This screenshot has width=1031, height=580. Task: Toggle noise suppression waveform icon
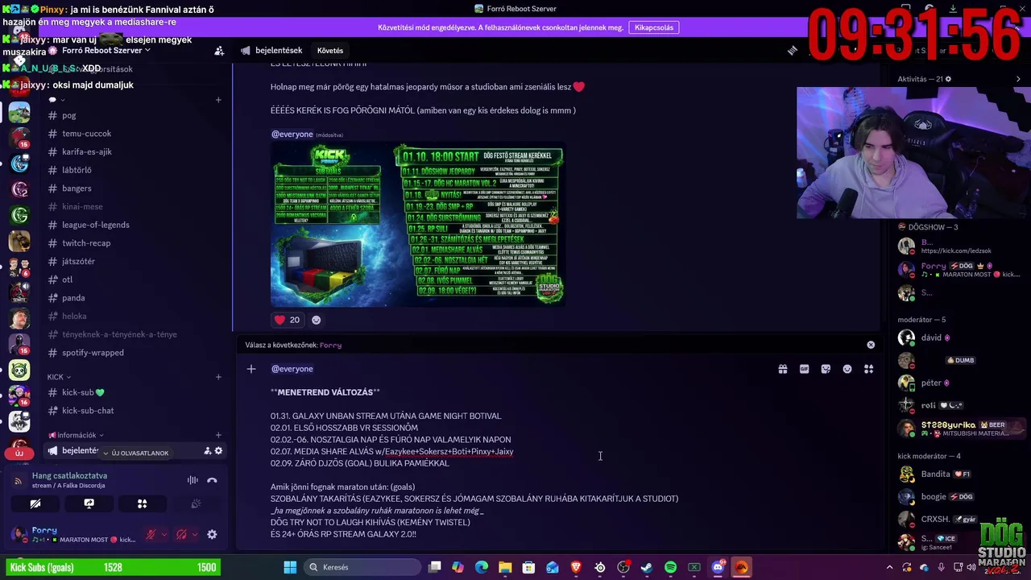point(193,480)
